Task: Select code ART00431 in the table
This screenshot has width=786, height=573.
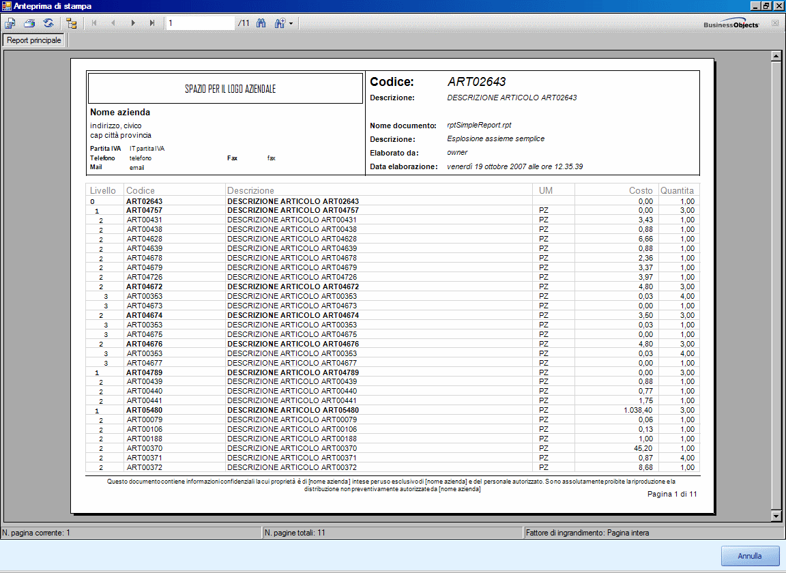Action: click(x=145, y=220)
